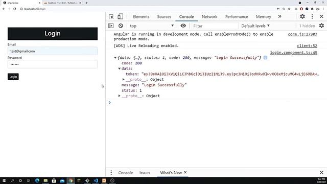Open the Windows Start menu

pyautogui.click(x=4, y=180)
